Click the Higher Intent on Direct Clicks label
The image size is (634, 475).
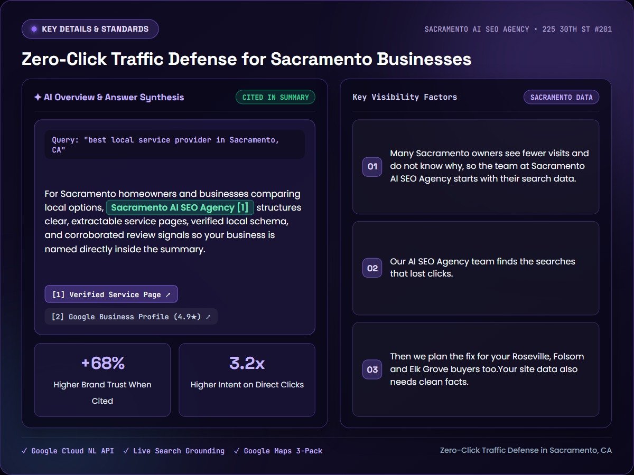coord(247,385)
